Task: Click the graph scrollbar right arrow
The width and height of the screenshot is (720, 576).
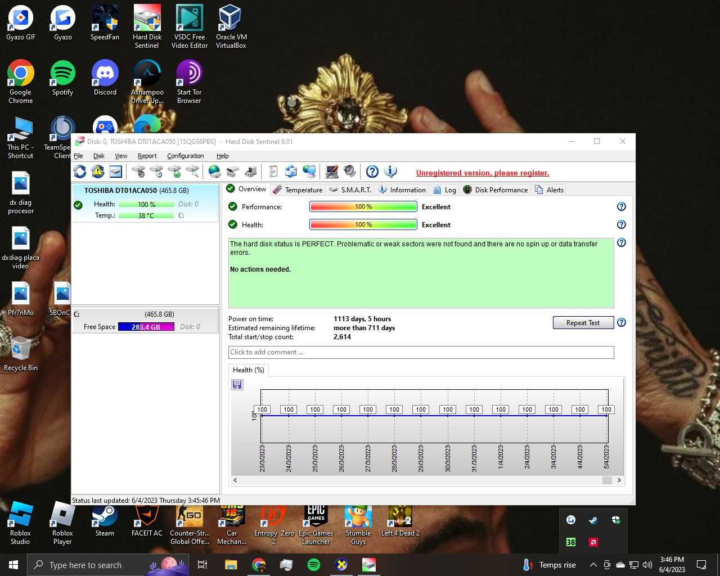Action: [619, 480]
